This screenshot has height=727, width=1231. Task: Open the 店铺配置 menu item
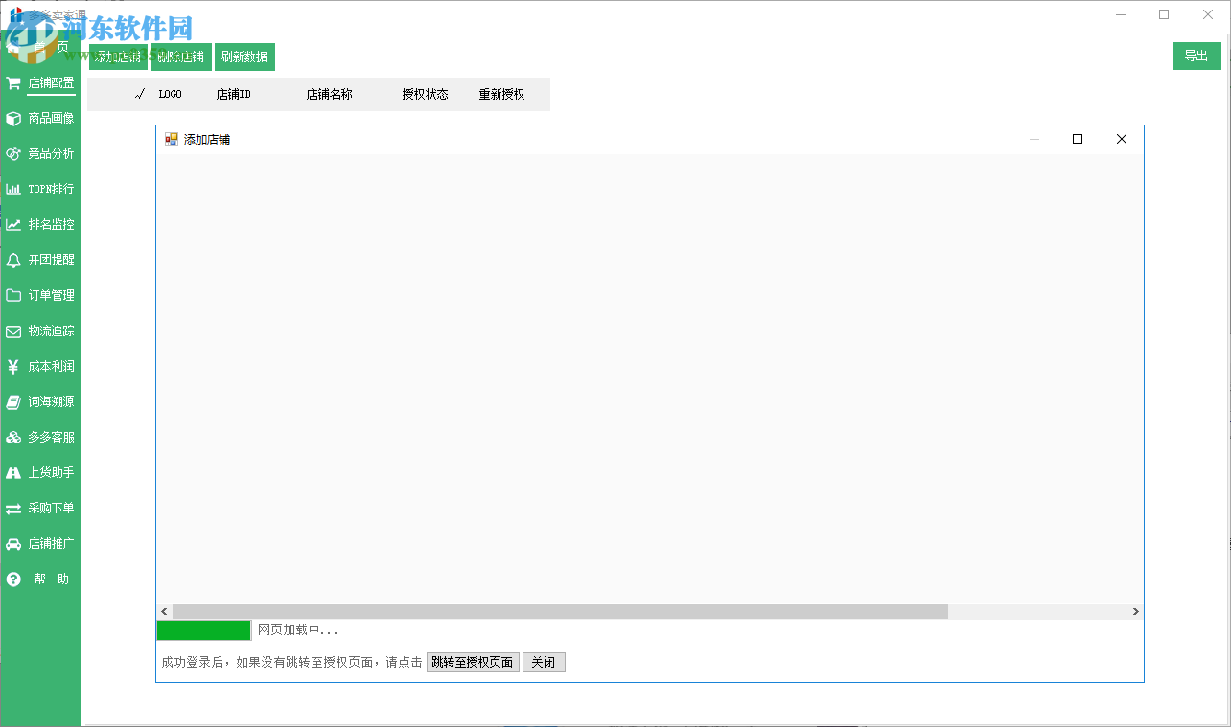point(51,83)
